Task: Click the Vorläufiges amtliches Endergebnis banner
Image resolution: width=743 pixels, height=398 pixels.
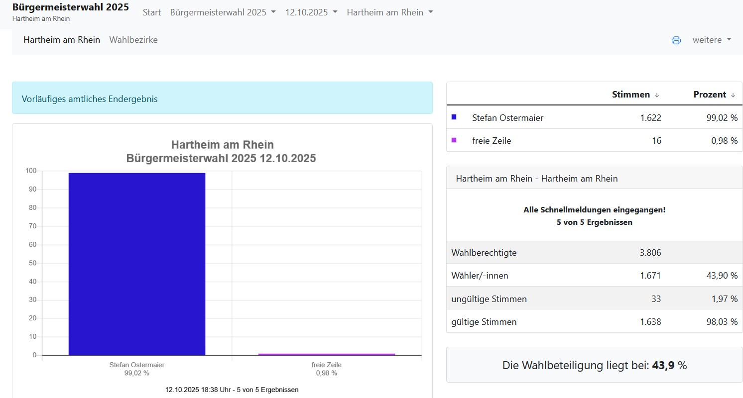Action: pyautogui.click(x=222, y=99)
